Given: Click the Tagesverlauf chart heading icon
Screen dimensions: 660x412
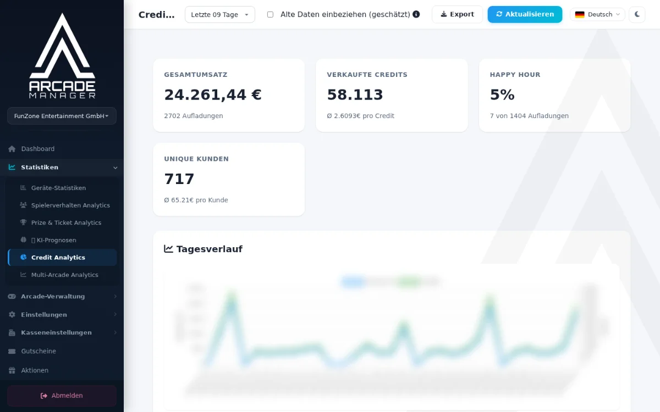Looking at the screenshot, I should pyautogui.click(x=169, y=249).
